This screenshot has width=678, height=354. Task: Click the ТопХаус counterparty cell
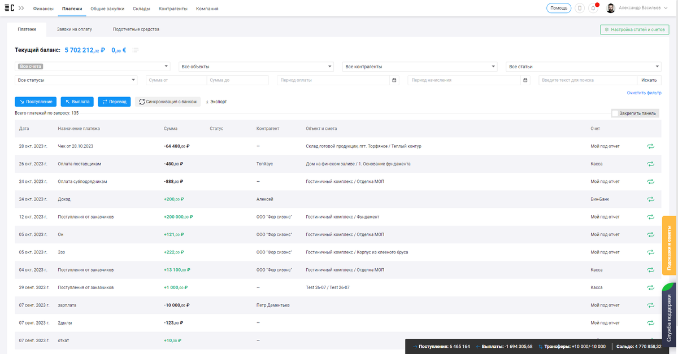point(264,164)
